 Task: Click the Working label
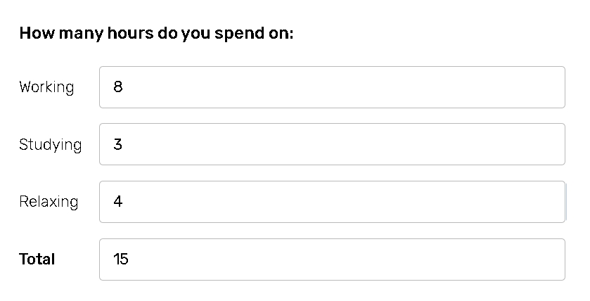click(46, 87)
